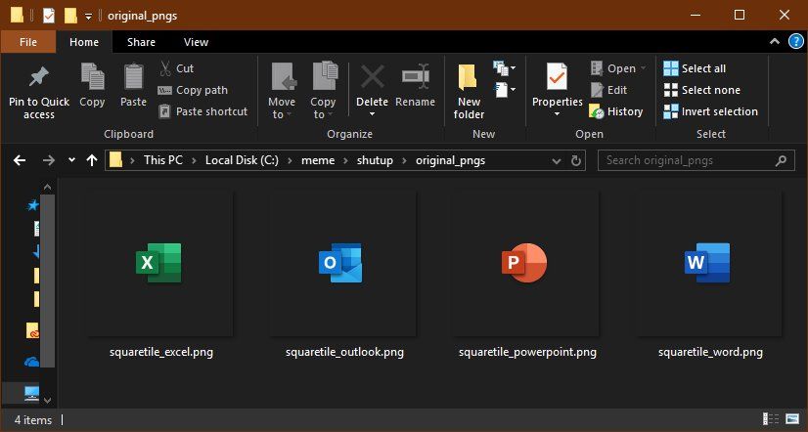The height and width of the screenshot is (432, 808).
Task: Click the meme folder breadcrumb
Action: [x=318, y=160]
